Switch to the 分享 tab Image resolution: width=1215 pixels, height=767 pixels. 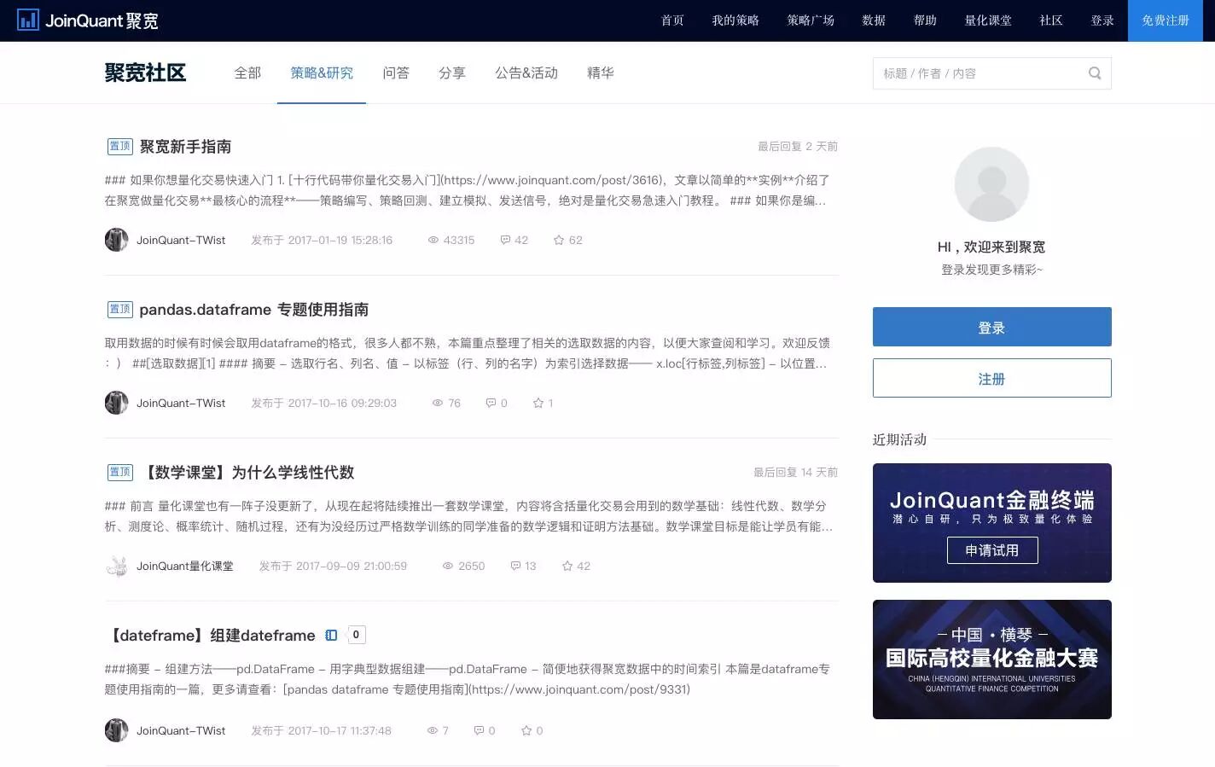(x=452, y=73)
